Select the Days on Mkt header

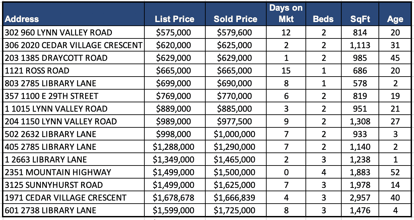286,13
